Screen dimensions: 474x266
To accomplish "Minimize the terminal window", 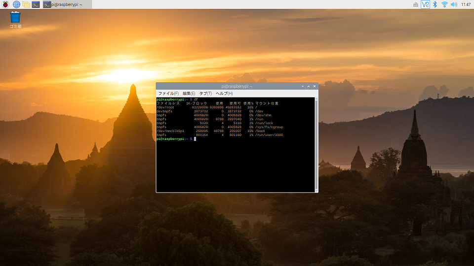I will click(x=303, y=86).
